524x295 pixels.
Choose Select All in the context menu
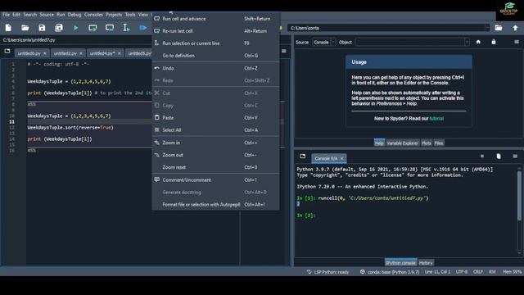click(215, 130)
